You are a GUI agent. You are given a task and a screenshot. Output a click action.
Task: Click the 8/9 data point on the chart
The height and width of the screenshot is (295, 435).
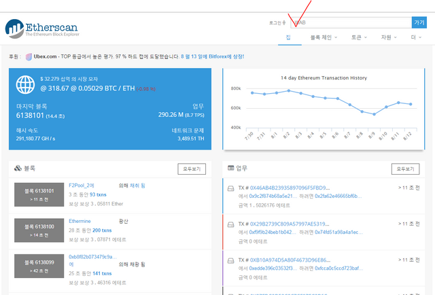click(374, 114)
